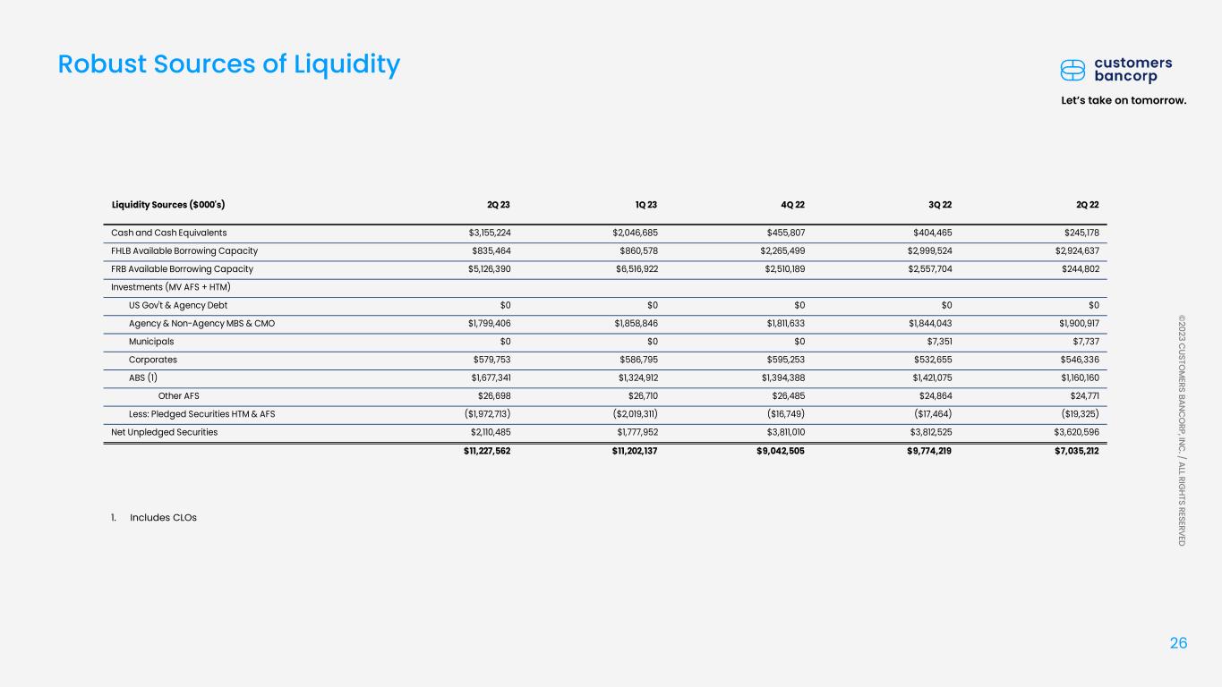The image size is (1222, 687).
Task: Select the "Liquidity Sources ($000's)" header
Action: coord(174,204)
